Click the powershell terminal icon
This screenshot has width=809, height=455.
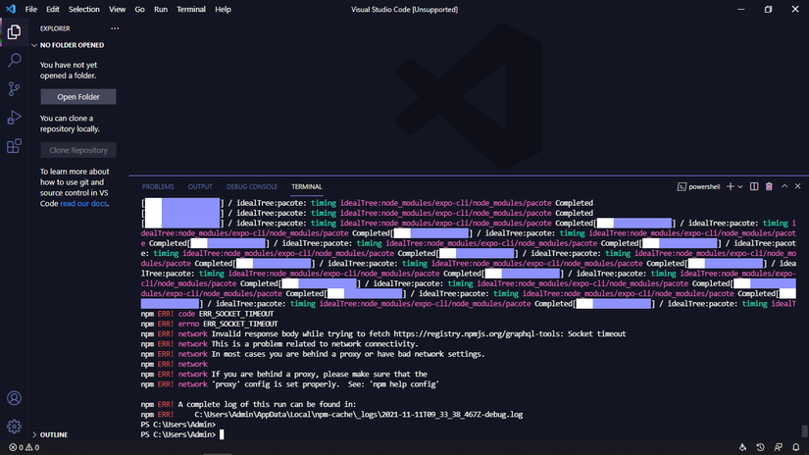pyautogui.click(x=682, y=186)
